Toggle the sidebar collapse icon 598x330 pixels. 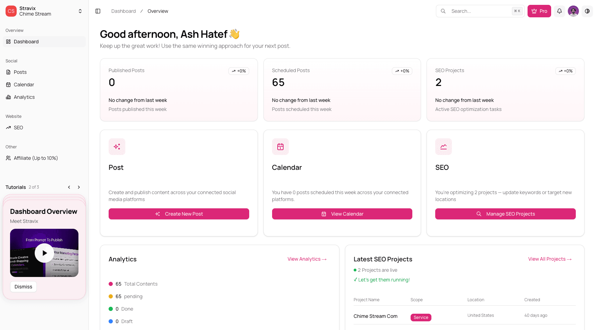98,11
